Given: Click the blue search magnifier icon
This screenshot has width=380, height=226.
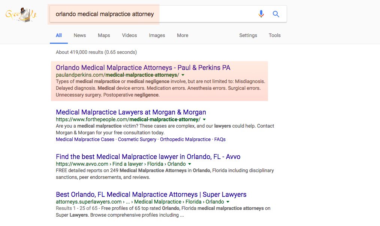Looking at the screenshot, I should (276, 14).
